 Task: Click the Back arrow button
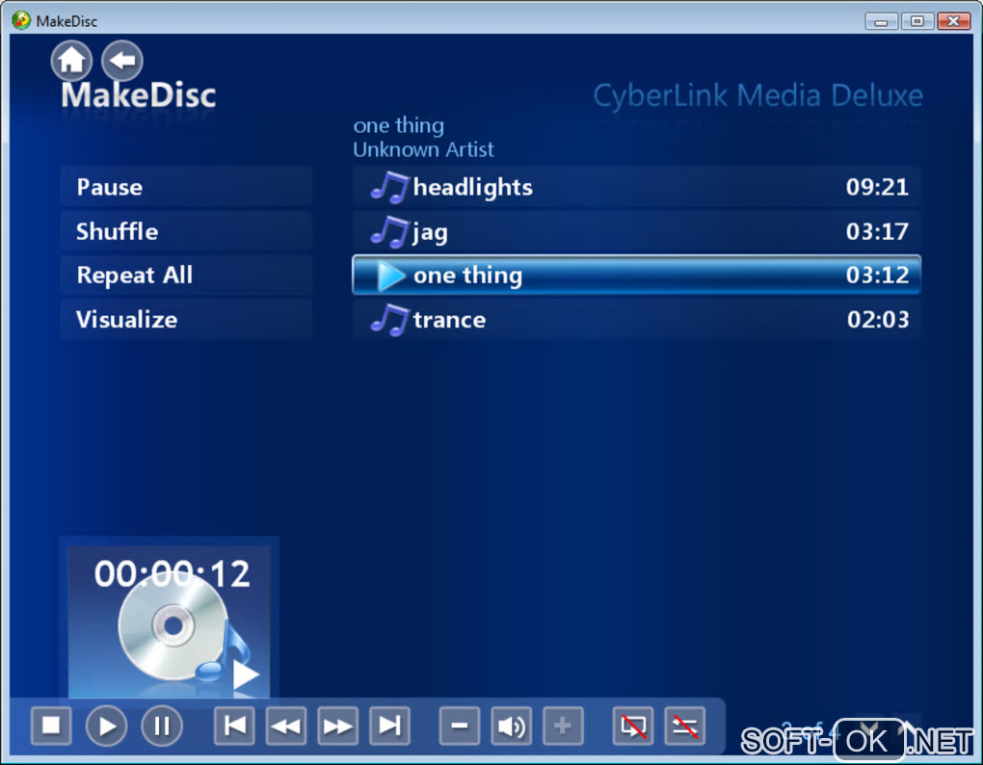click(121, 61)
